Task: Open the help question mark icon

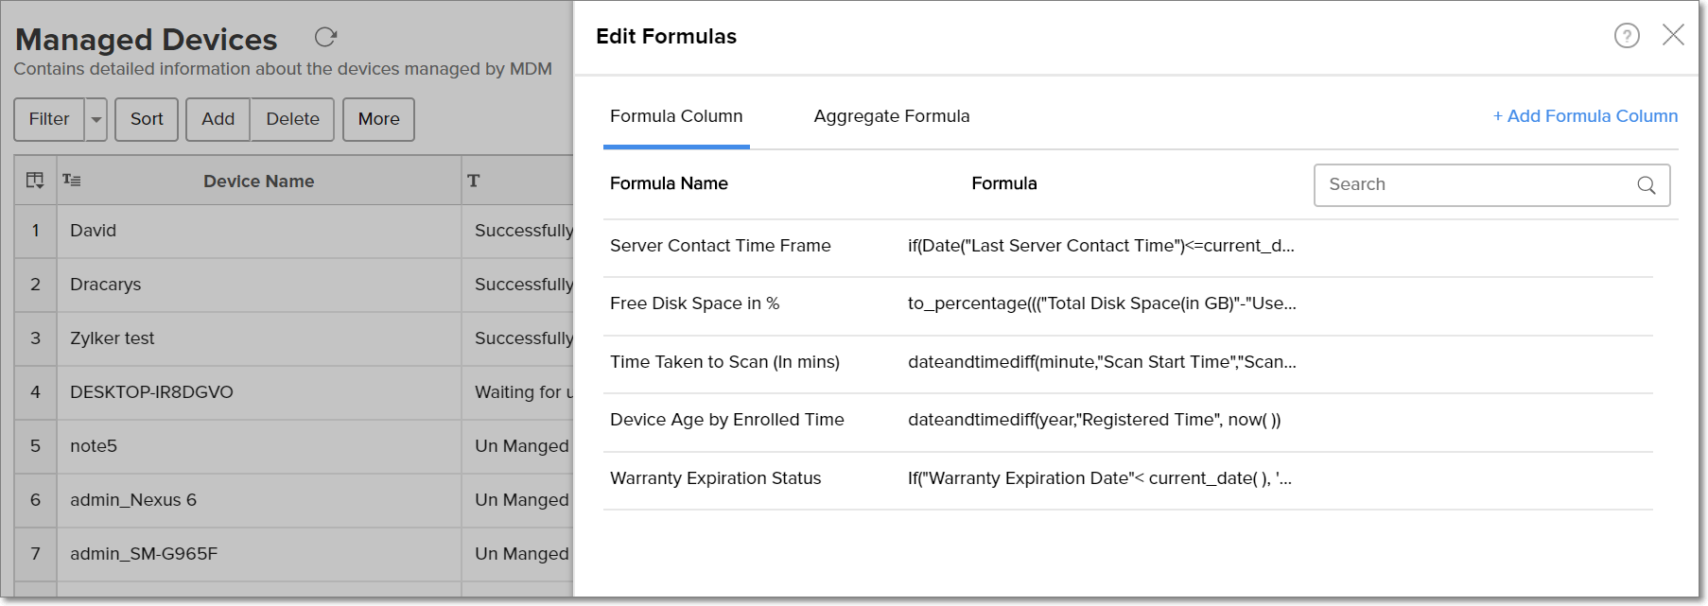Action: (1626, 36)
